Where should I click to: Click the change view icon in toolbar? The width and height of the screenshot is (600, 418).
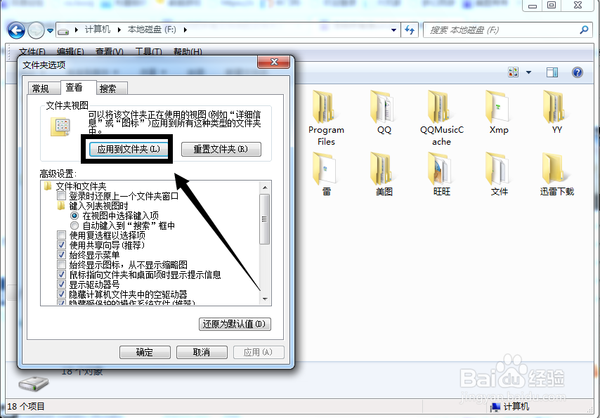click(x=513, y=72)
